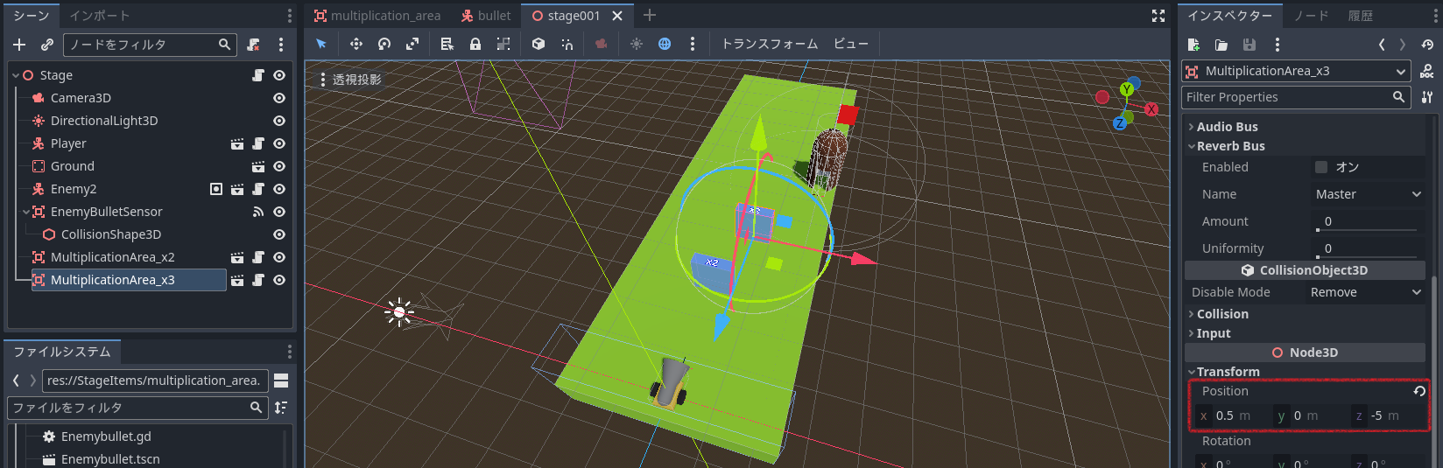The image size is (1443, 468).
Task: Click Enemy2 editable children icon
Action: (216, 189)
